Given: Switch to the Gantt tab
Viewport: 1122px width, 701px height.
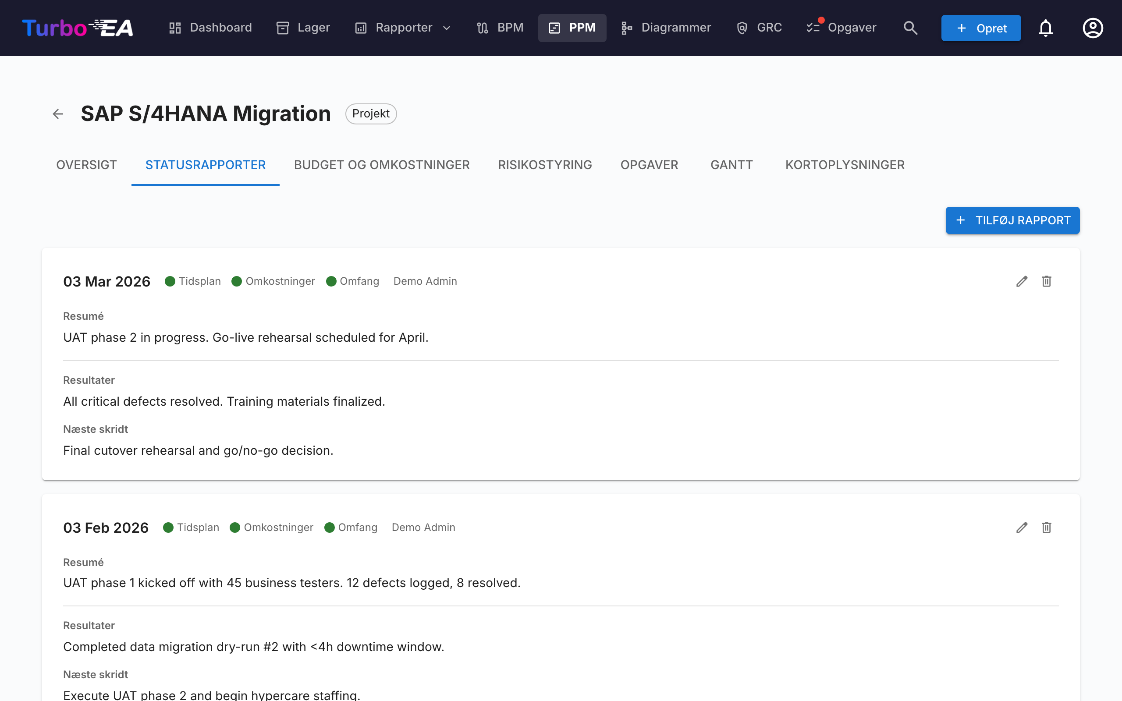Looking at the screenshot, I should tap(731, 165).
